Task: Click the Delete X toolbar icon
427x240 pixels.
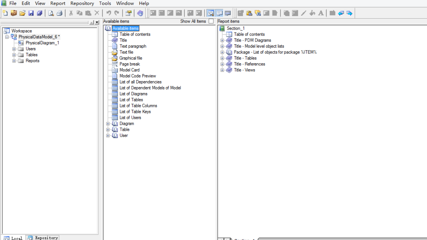Action: [x=97, y=13]
